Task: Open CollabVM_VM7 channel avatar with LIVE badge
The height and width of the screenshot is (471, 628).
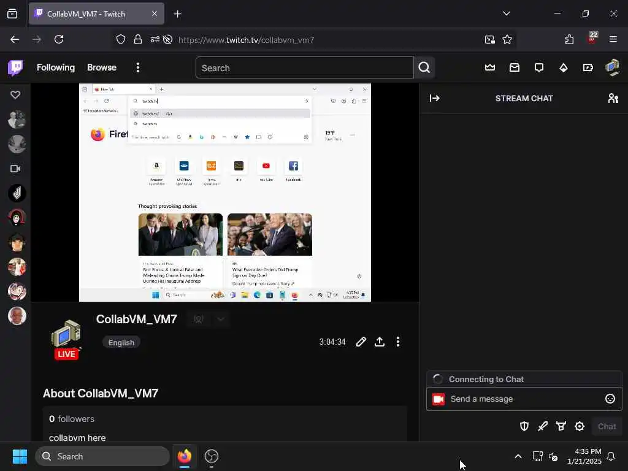Action: click(66, 339)
